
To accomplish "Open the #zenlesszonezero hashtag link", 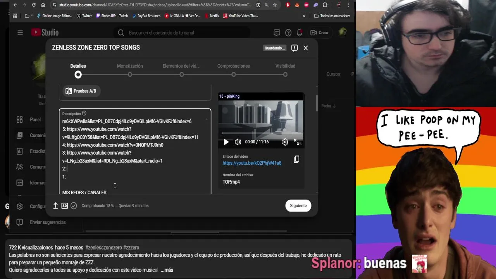I will point(103,248).
